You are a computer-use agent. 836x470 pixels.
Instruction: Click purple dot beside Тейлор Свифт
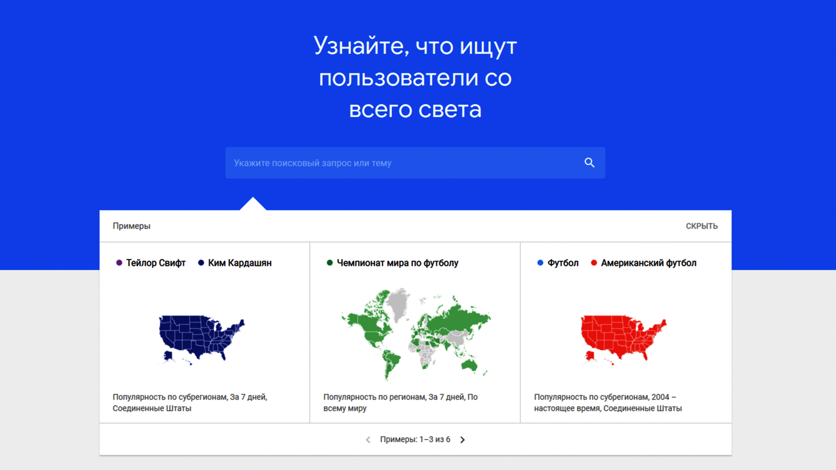[x=119, y=263]
